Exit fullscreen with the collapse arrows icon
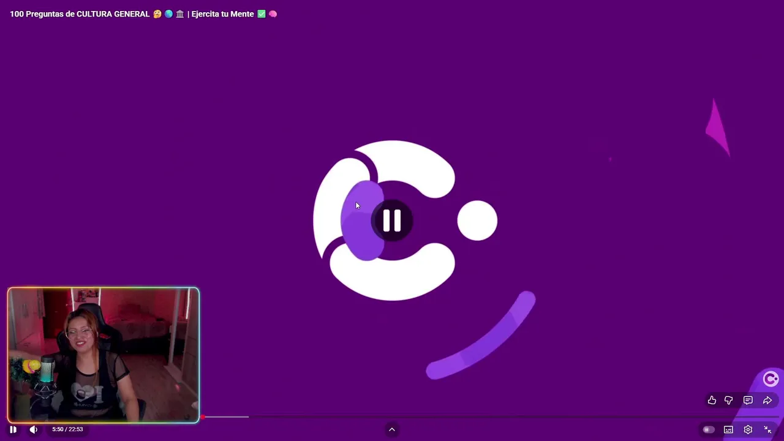The image size is (784, 441). 767,430
